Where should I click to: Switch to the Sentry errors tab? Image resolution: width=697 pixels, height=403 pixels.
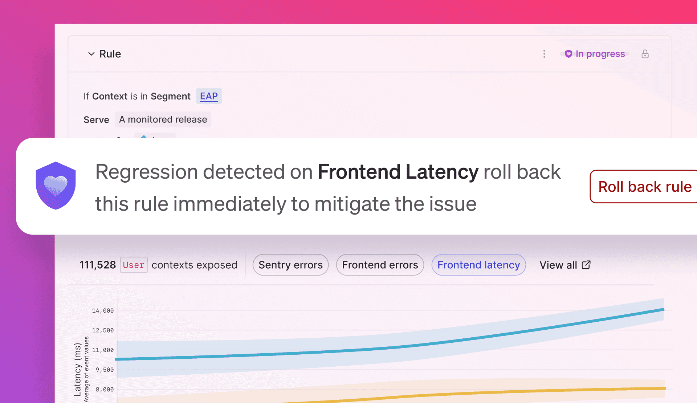pyautogui.click(x=290, y=265)
